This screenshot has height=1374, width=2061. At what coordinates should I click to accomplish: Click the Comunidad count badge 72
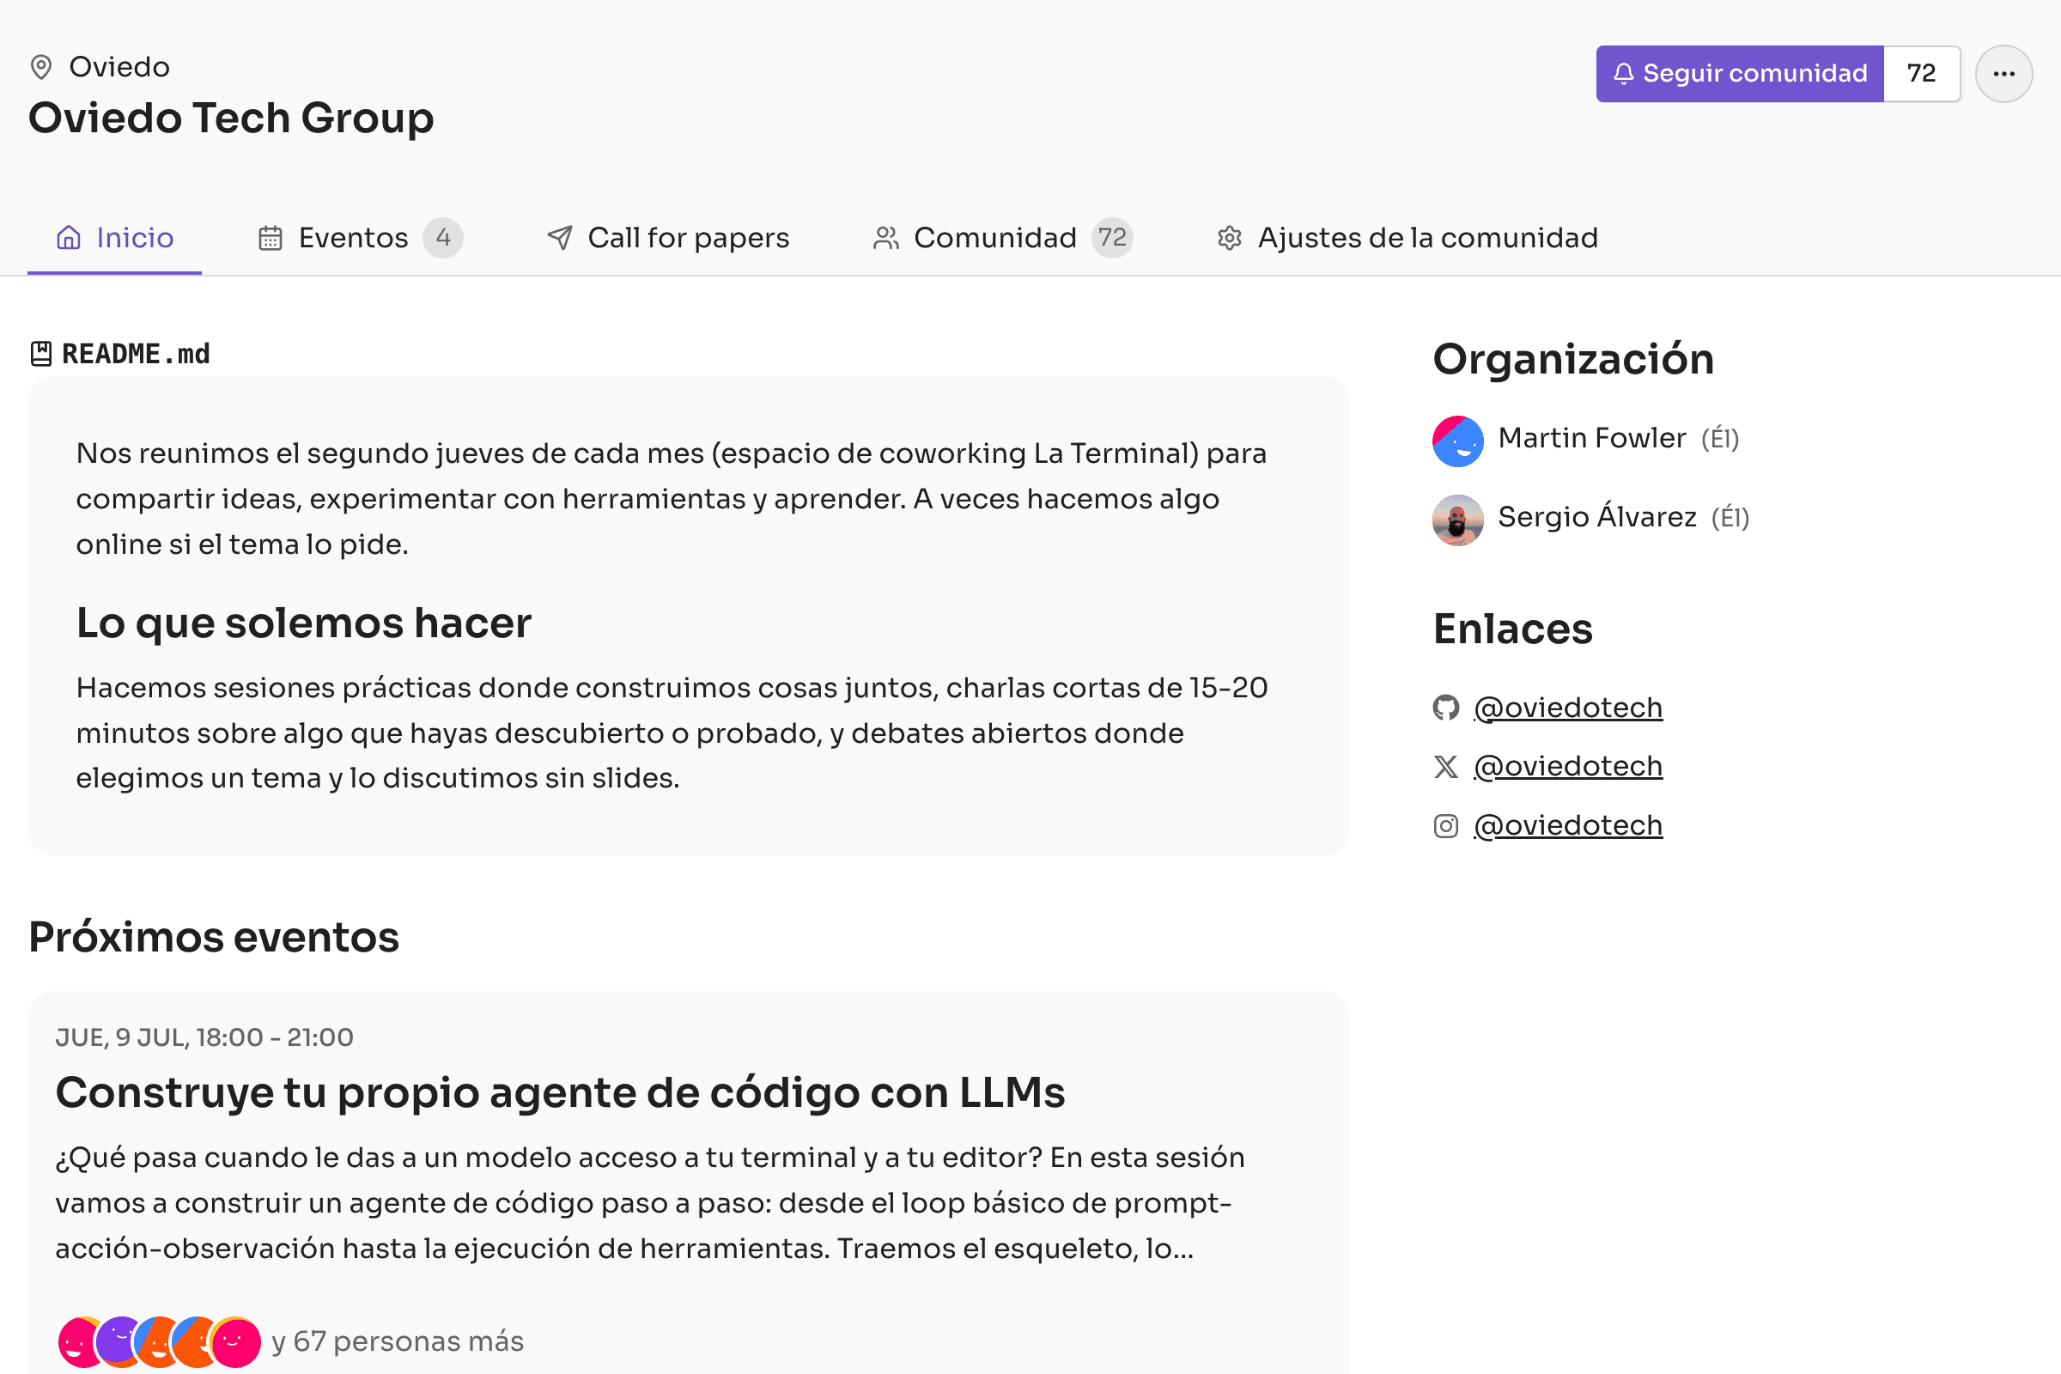1112,239
